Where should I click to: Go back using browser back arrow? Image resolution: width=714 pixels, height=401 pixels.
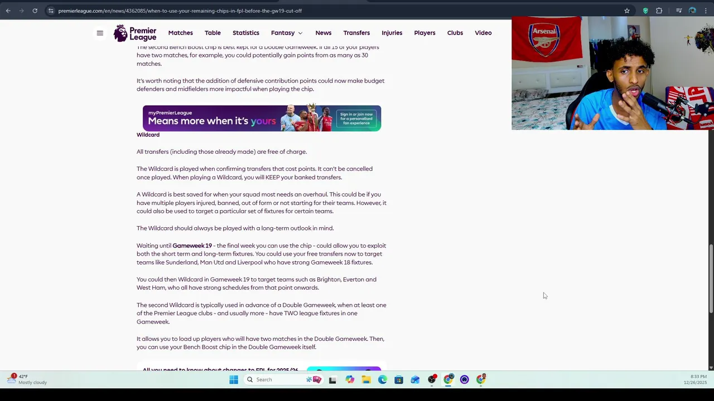8,11
